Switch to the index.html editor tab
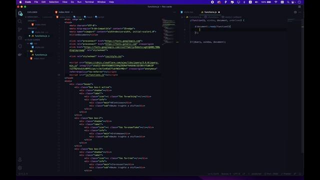The image size is (320, 180). pyautogui.click(x=64, y=12)
